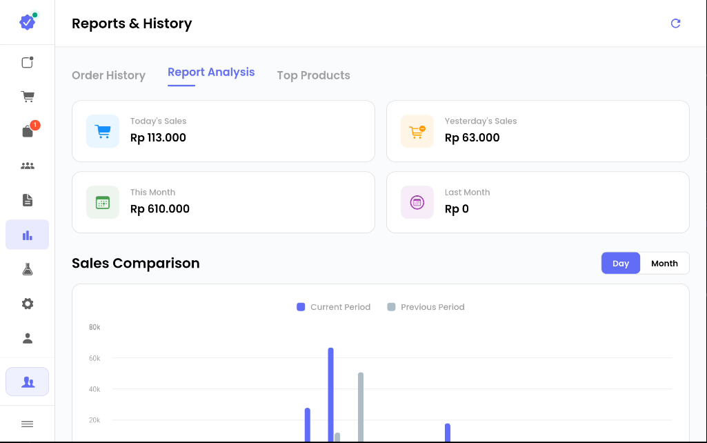Viewport: 707px width, 443px height.
Task: Click the purple calendar Last Month icon
Action: [x=417, y=202]
